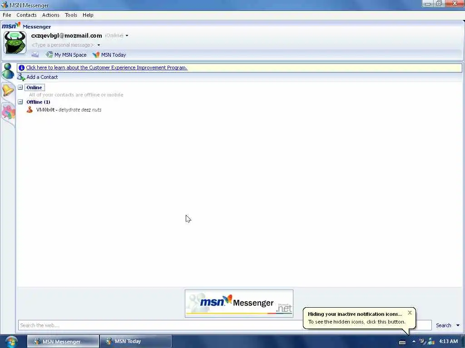The image size is (465, 348).
Task: Open Customer Experience Improvement Program link
Action: pos(106,68)
